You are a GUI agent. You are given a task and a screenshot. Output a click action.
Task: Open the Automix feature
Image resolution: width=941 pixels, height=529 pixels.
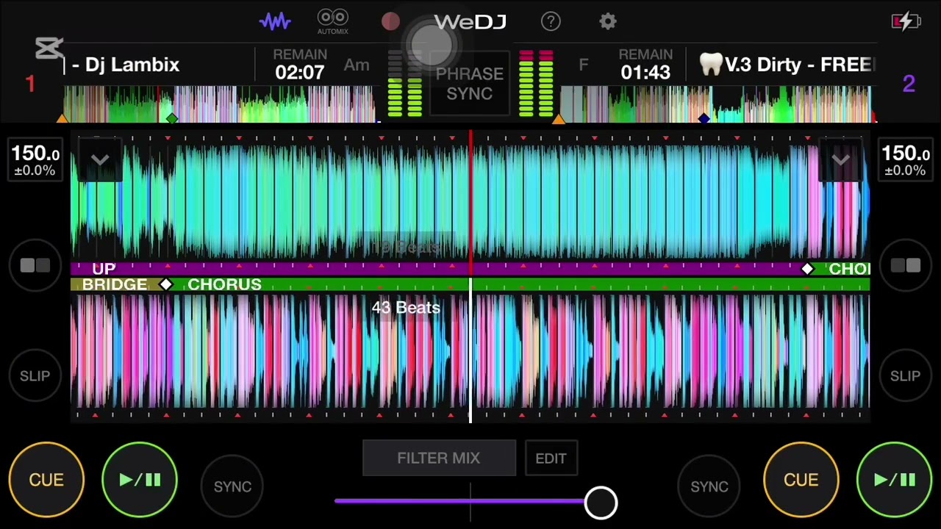[332, 21]
